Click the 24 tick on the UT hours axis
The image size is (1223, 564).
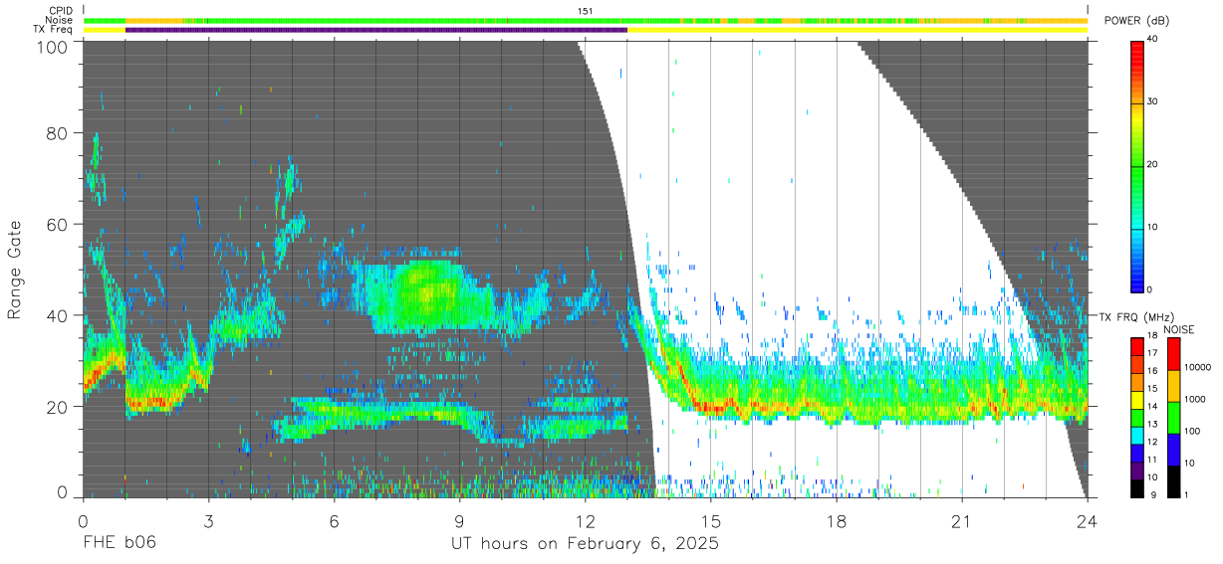point(1088,521)
